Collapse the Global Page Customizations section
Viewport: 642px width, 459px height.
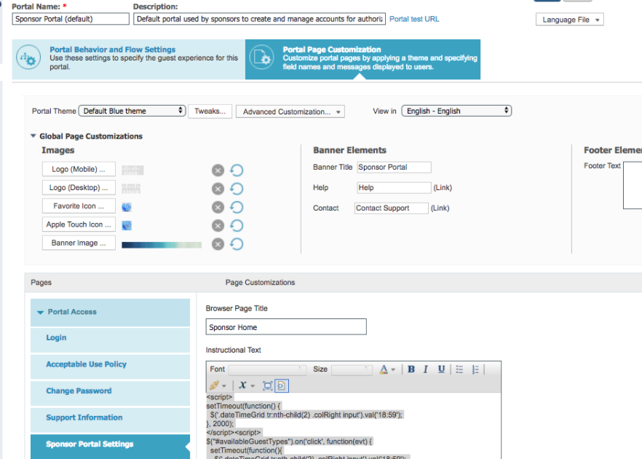point(33,136)
